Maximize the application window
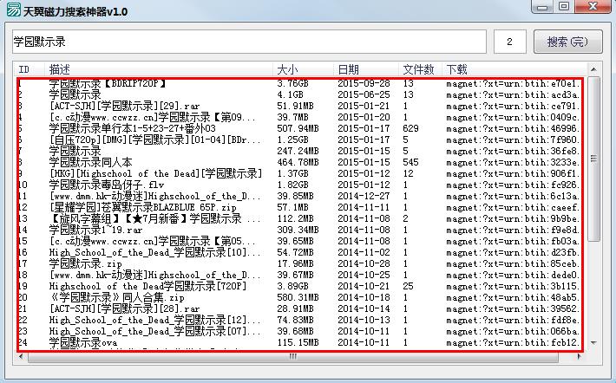 tap(565, 8)
